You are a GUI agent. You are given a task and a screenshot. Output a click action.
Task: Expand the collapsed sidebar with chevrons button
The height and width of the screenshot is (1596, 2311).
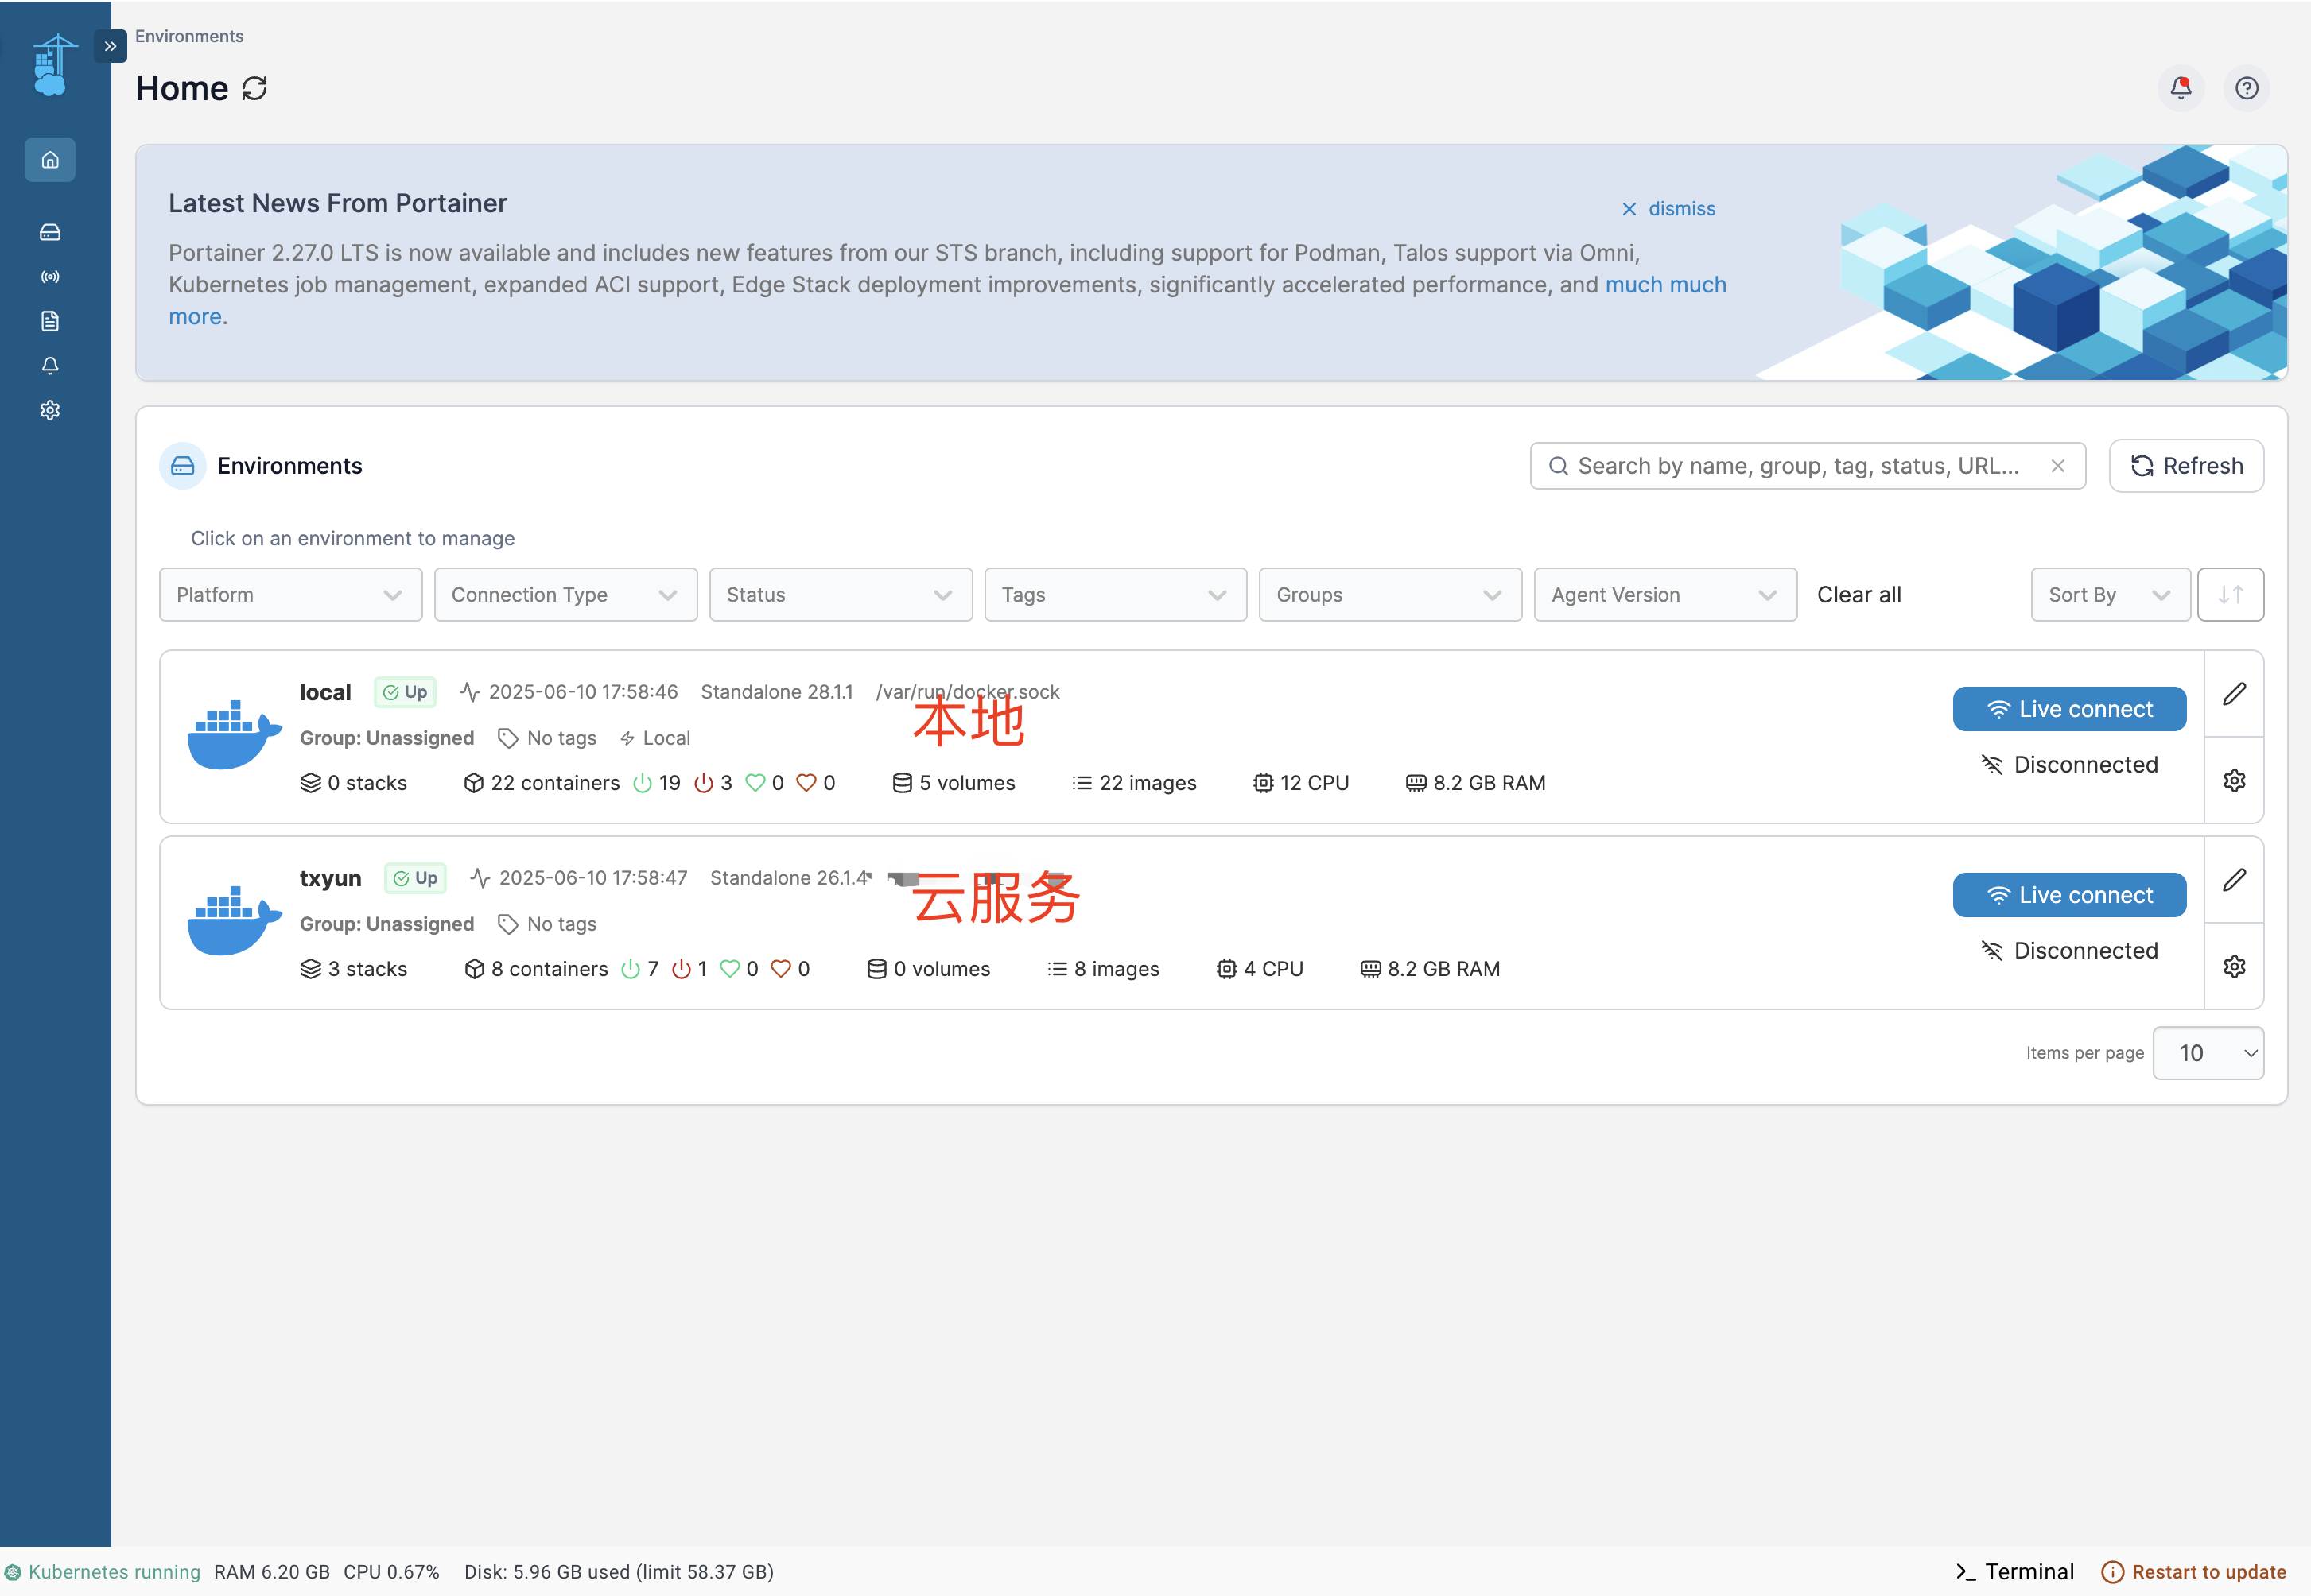tap(110, 46)
